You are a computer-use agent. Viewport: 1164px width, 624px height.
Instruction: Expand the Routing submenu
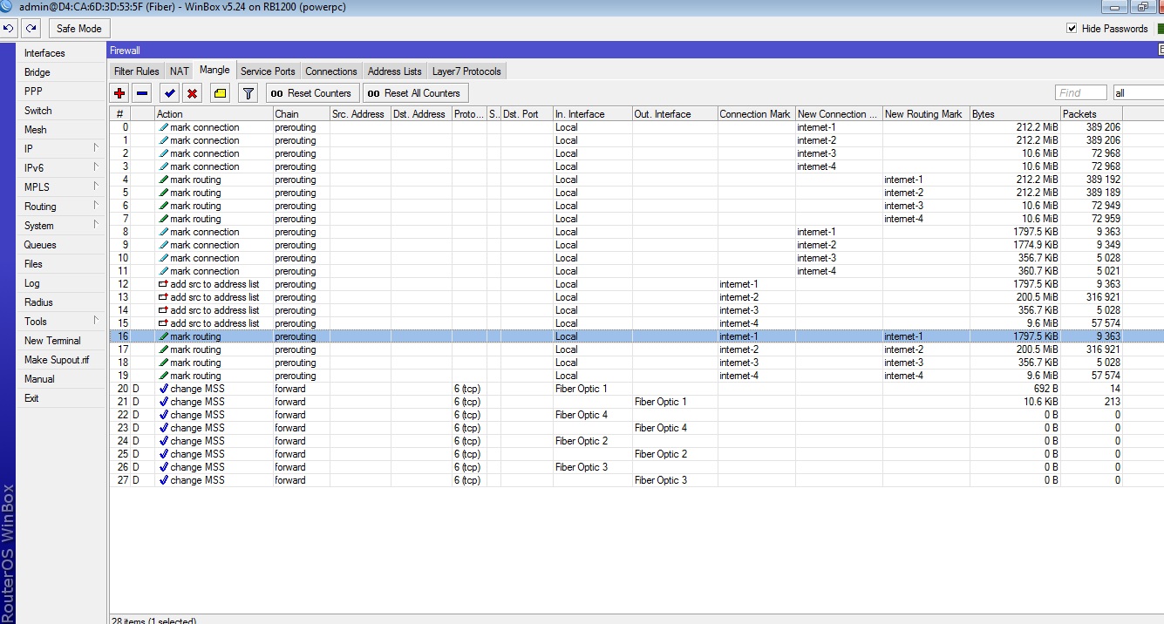(61, 207)
